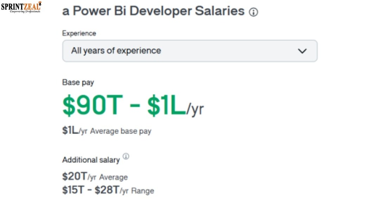Expand the Experience dropdown chevron arrow
Screen dimensions: 380x204
click(x=302, y=51)
